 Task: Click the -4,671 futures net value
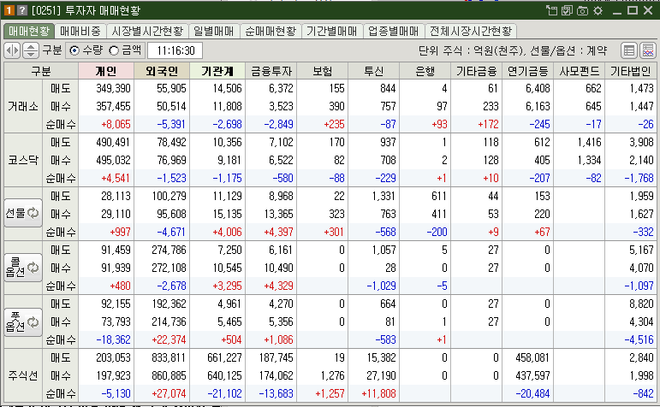171,232
